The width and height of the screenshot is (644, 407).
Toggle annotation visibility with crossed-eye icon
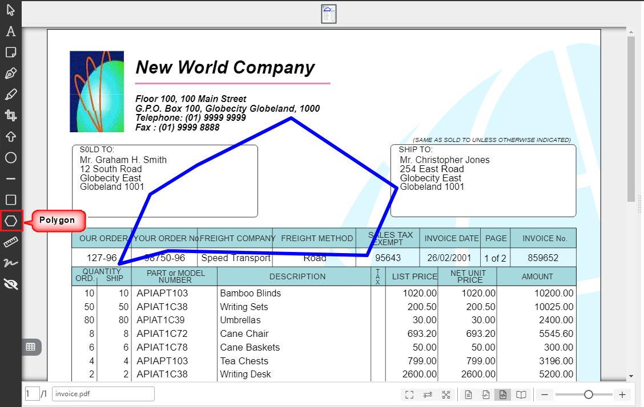(x=11, y=284)
